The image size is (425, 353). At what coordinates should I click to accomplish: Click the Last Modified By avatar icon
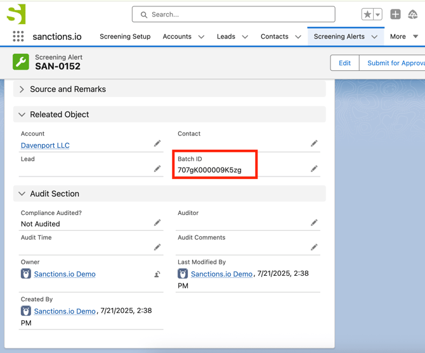[x=183, y=273]
